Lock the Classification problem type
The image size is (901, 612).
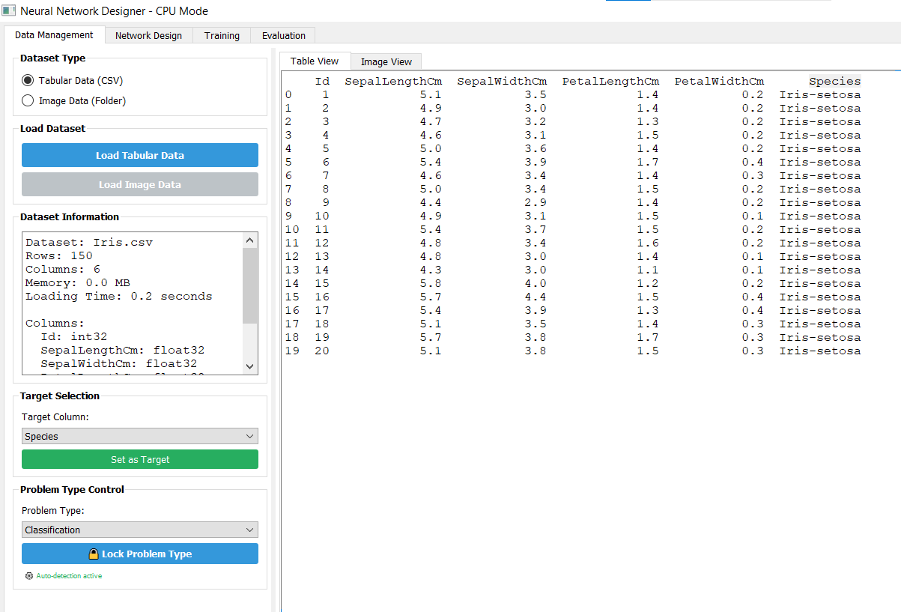pos(139,554)
